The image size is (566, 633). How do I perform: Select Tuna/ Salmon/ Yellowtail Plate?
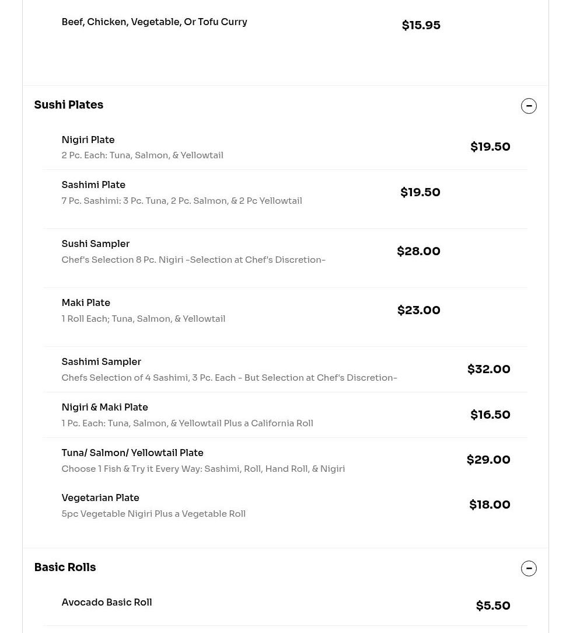[x=132, y=453]
